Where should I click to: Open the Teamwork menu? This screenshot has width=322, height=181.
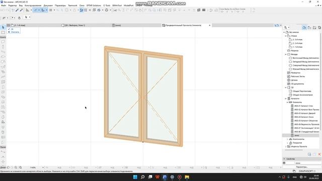(72, 6)
